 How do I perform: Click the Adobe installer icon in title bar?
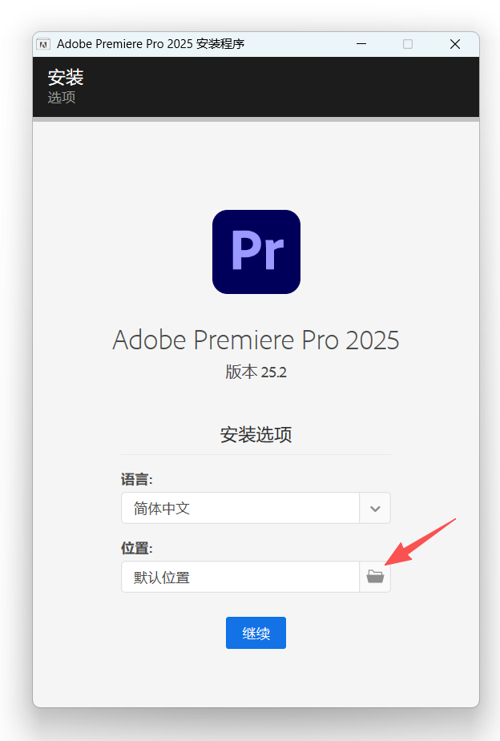(x=43, y=44)
